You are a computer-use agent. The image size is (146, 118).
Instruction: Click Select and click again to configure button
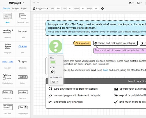click(x=115, y=43)
